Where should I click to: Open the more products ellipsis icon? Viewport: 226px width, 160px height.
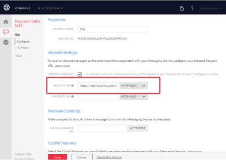[x=6, y=42]
